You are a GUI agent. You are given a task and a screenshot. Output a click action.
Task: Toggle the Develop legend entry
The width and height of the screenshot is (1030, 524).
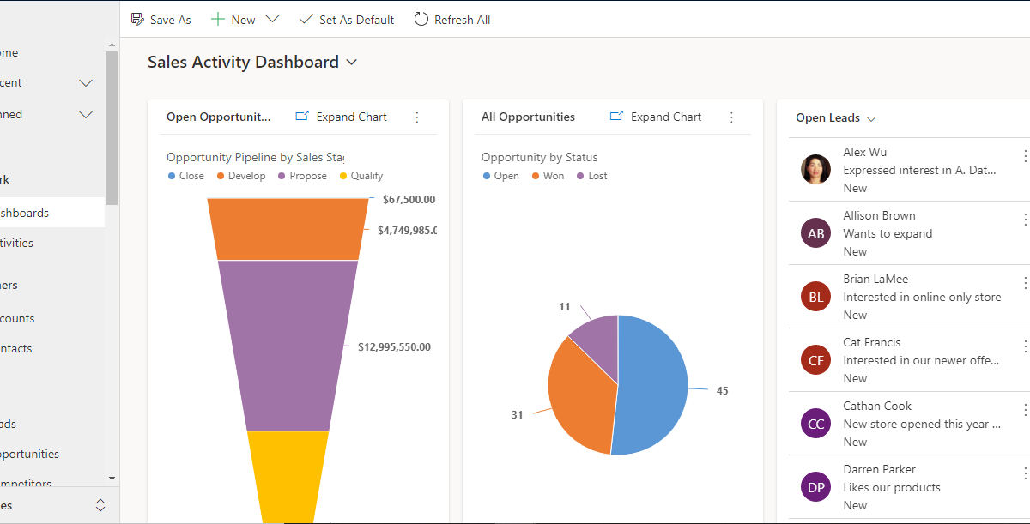point(240,175)
